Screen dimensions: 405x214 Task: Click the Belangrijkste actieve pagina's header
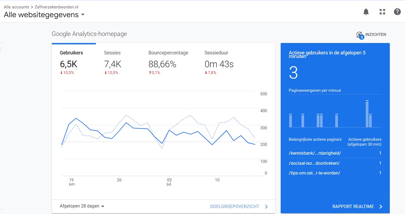click(x=315, y=140)
